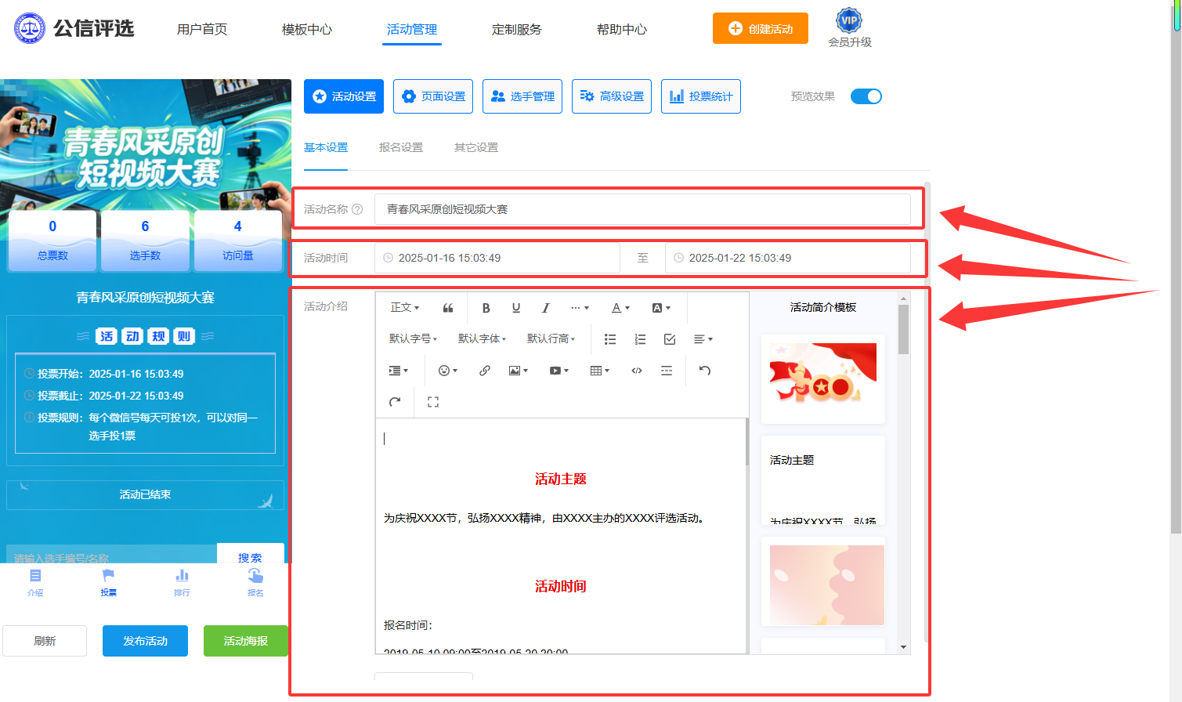Screen dimensions: 1182x702
Task: Open the more text styles dropdown
Action: pyautogui.click(x=580, y=308)
